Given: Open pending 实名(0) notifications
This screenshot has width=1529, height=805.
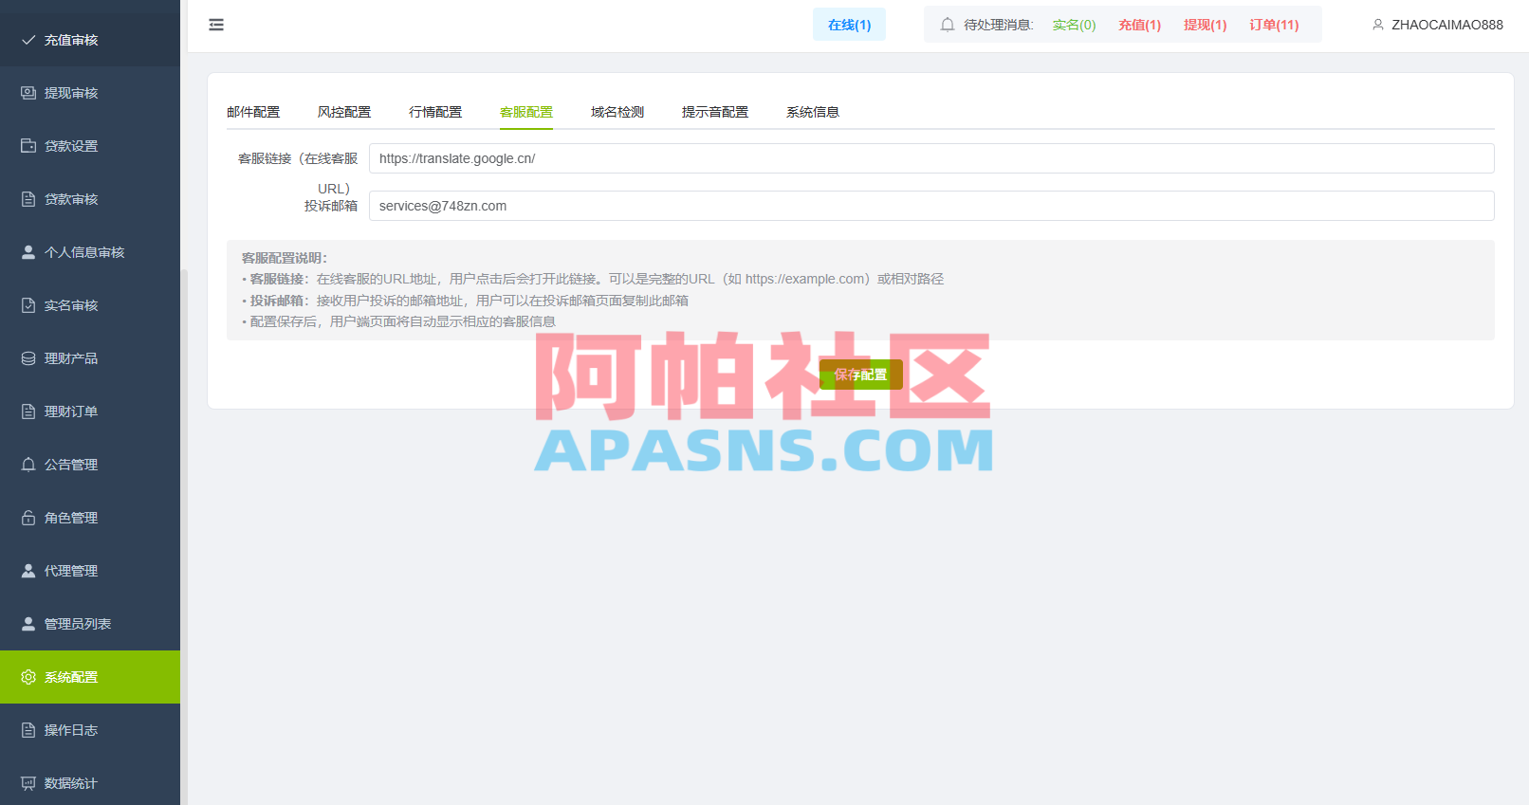Looking at the screenshot, I should (1074, 25).
